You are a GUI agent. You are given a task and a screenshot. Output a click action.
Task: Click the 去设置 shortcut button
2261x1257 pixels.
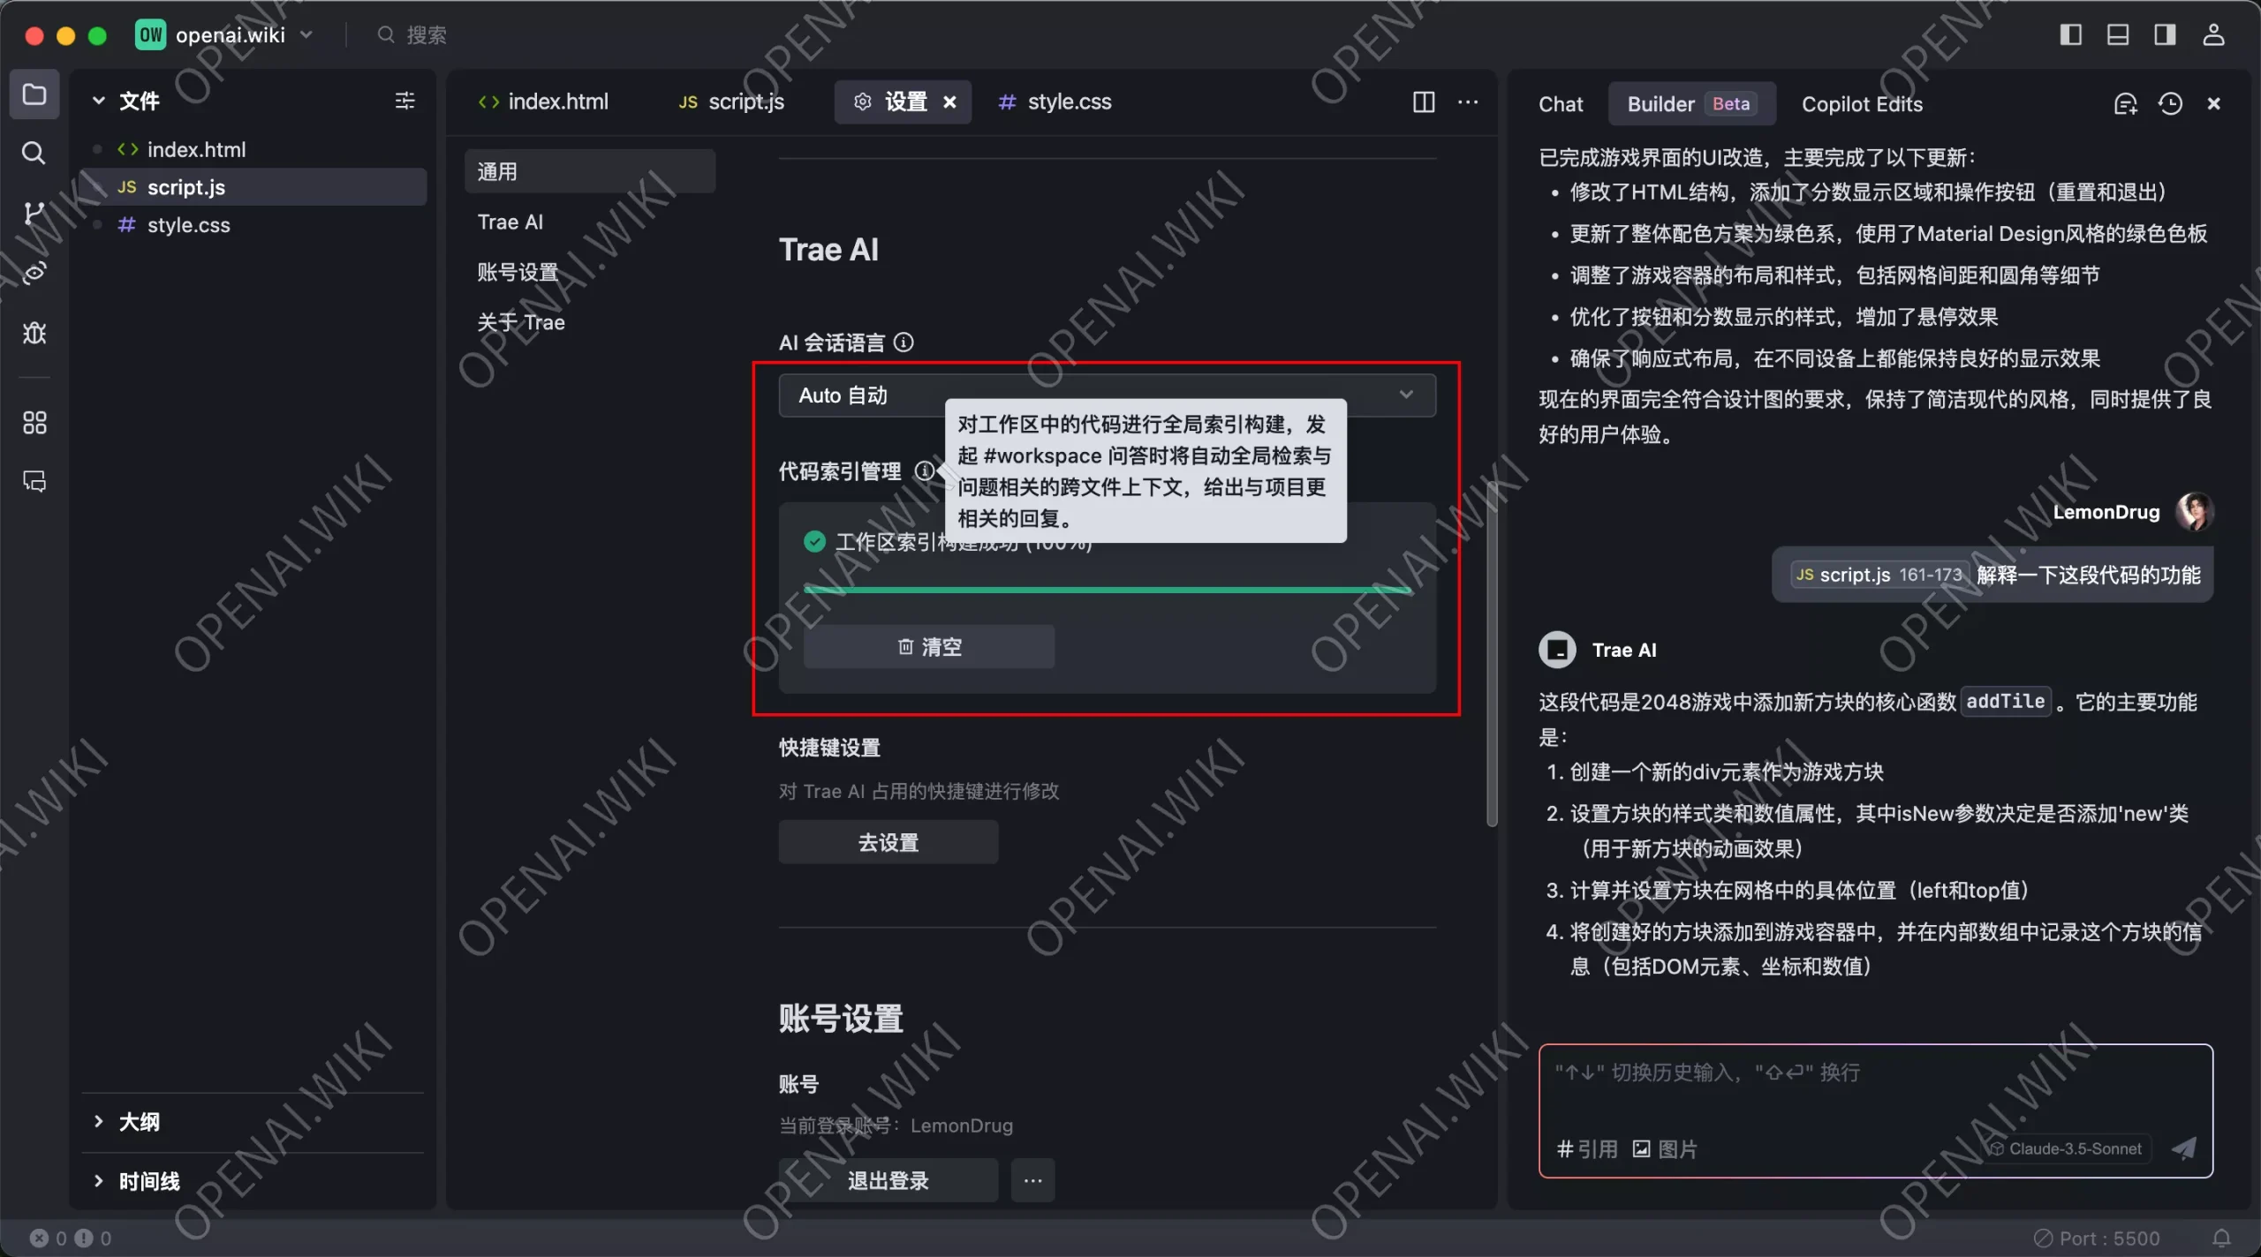[x=889, y=842]
